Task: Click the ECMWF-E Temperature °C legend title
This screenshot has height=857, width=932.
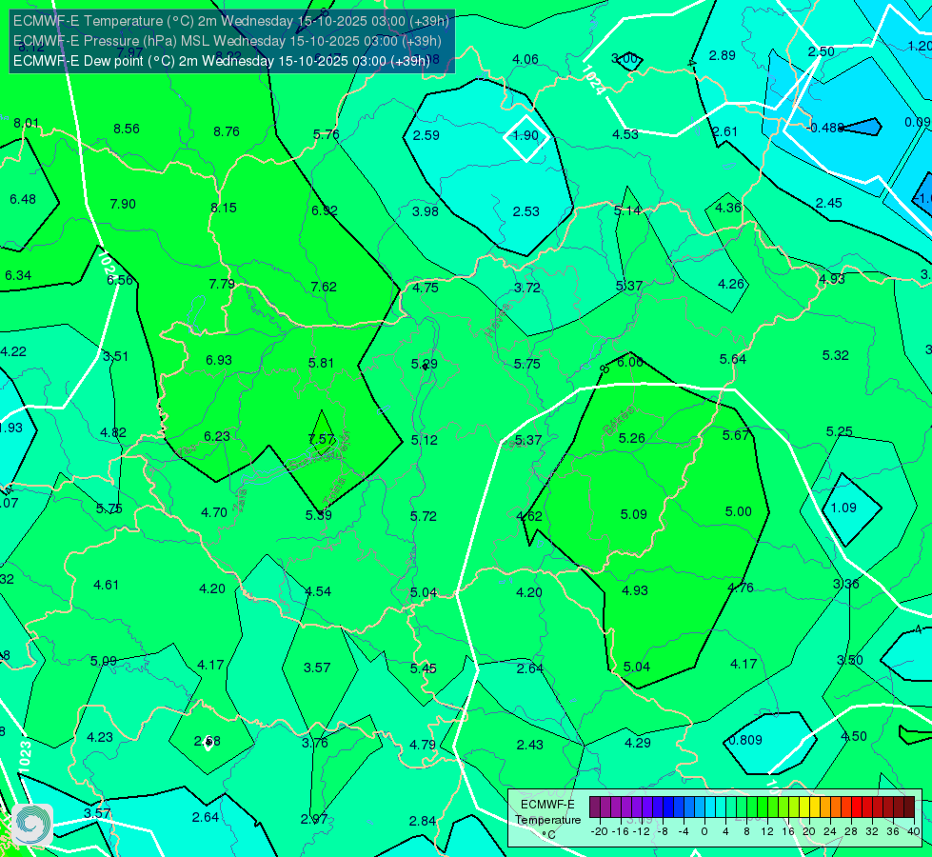Action: pos(547,820)
